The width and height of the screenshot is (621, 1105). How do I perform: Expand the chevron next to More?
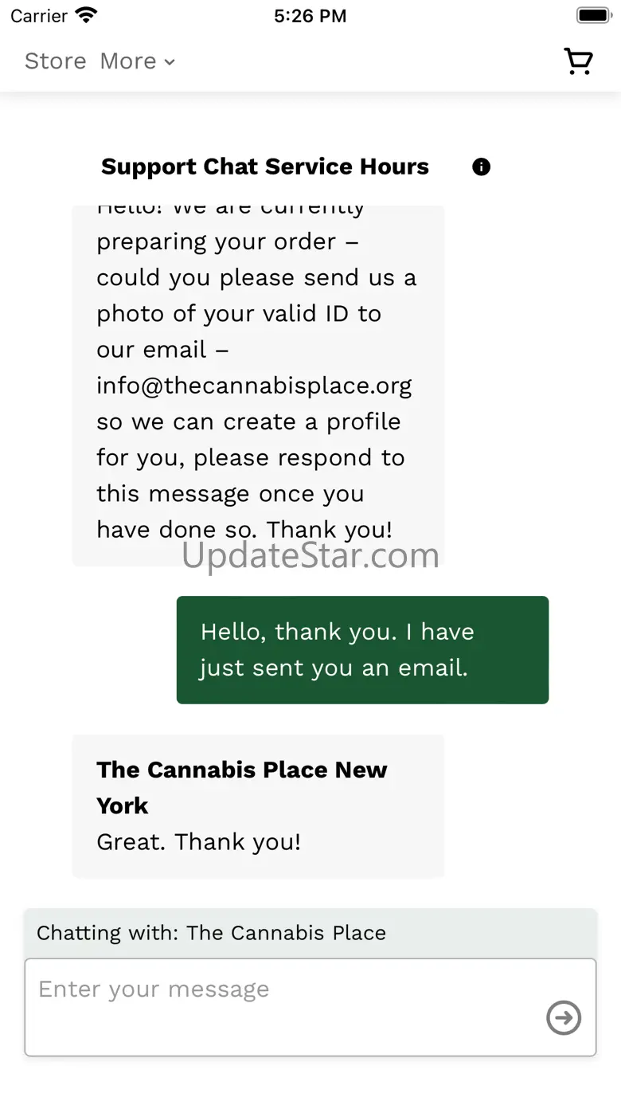(x=170, y=62)
